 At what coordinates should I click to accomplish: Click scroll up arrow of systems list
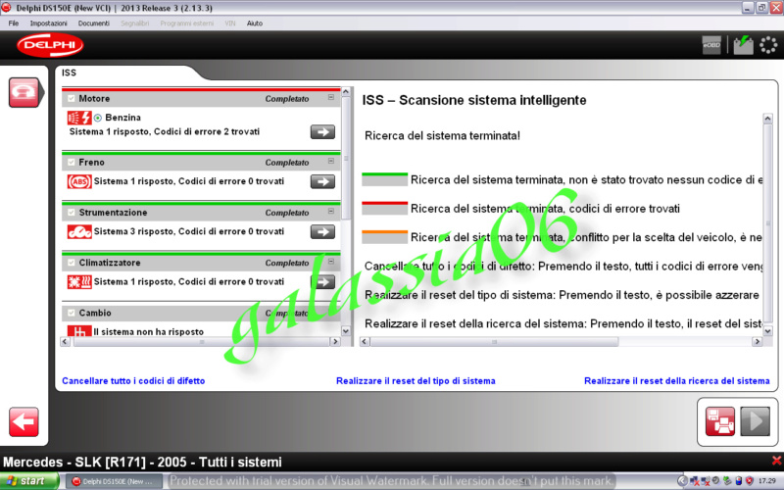click(346, 92)
